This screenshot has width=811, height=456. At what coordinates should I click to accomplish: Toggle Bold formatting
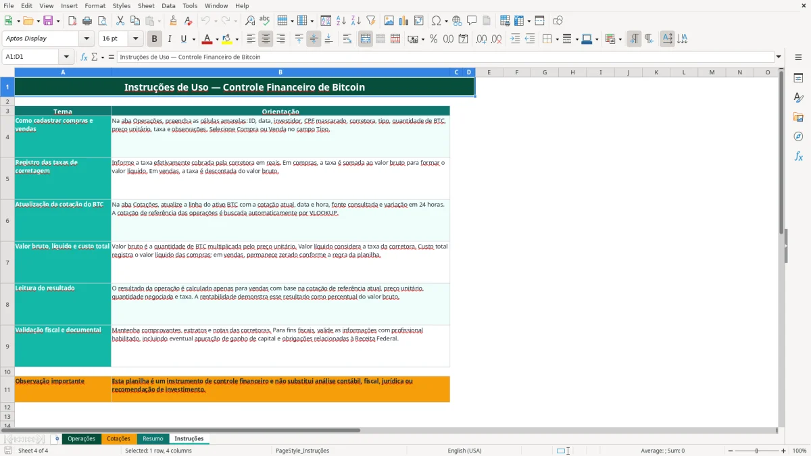[x=155, y=39]
